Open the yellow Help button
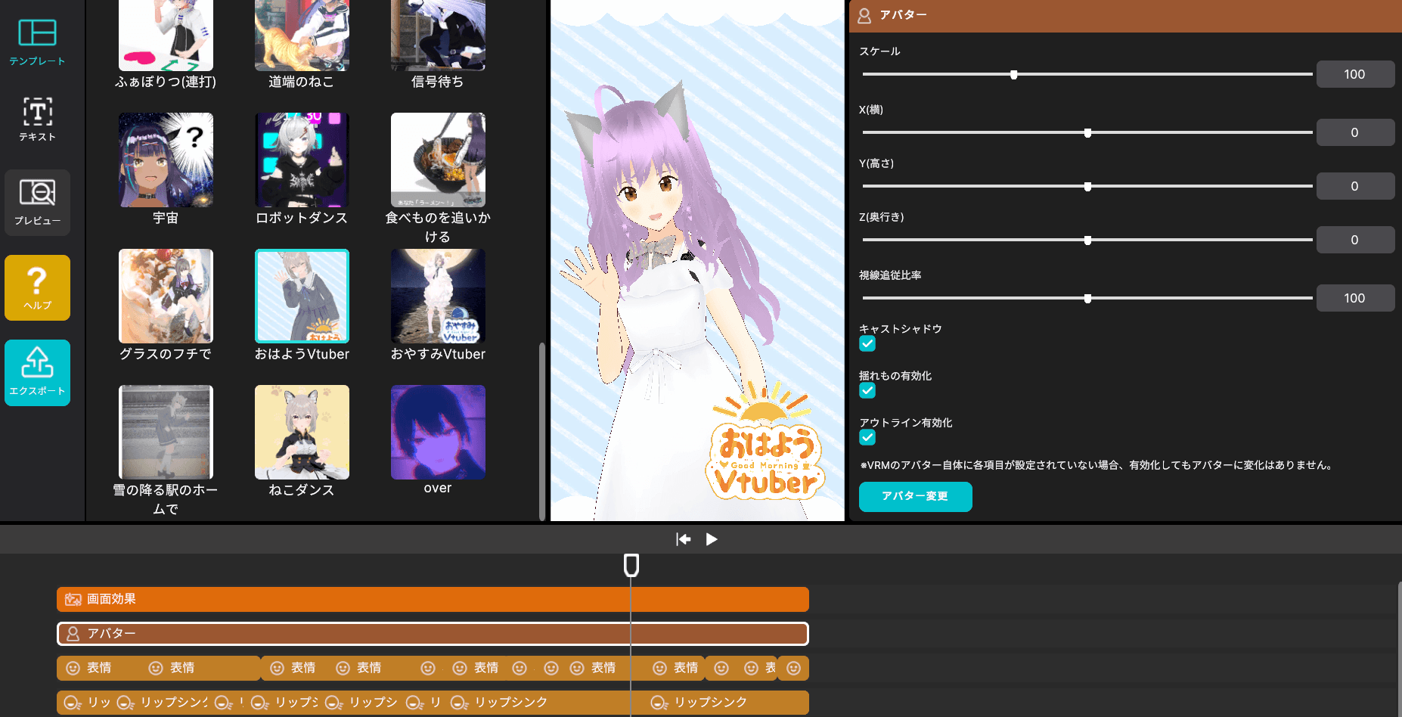1402x717 pixels. tap(37, 287)
